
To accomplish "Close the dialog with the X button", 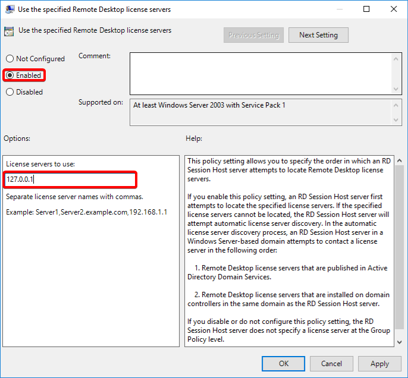I will click(393, 10).
